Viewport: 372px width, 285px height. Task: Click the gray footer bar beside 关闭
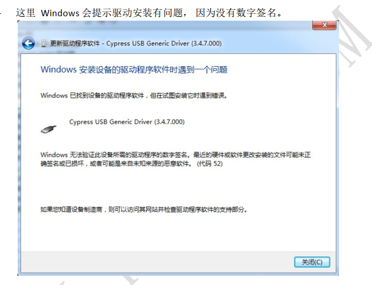(x=156, y=262)
